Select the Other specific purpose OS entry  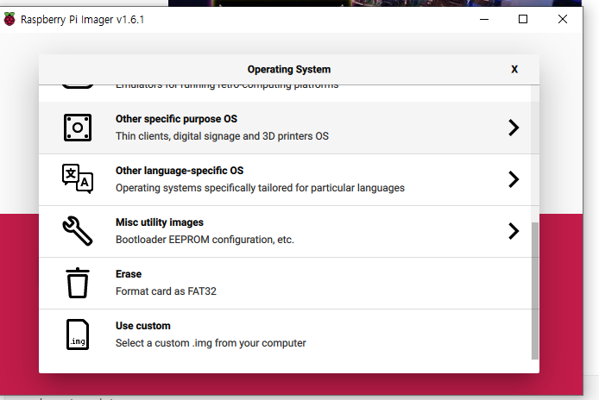click(x=285, y=128)
